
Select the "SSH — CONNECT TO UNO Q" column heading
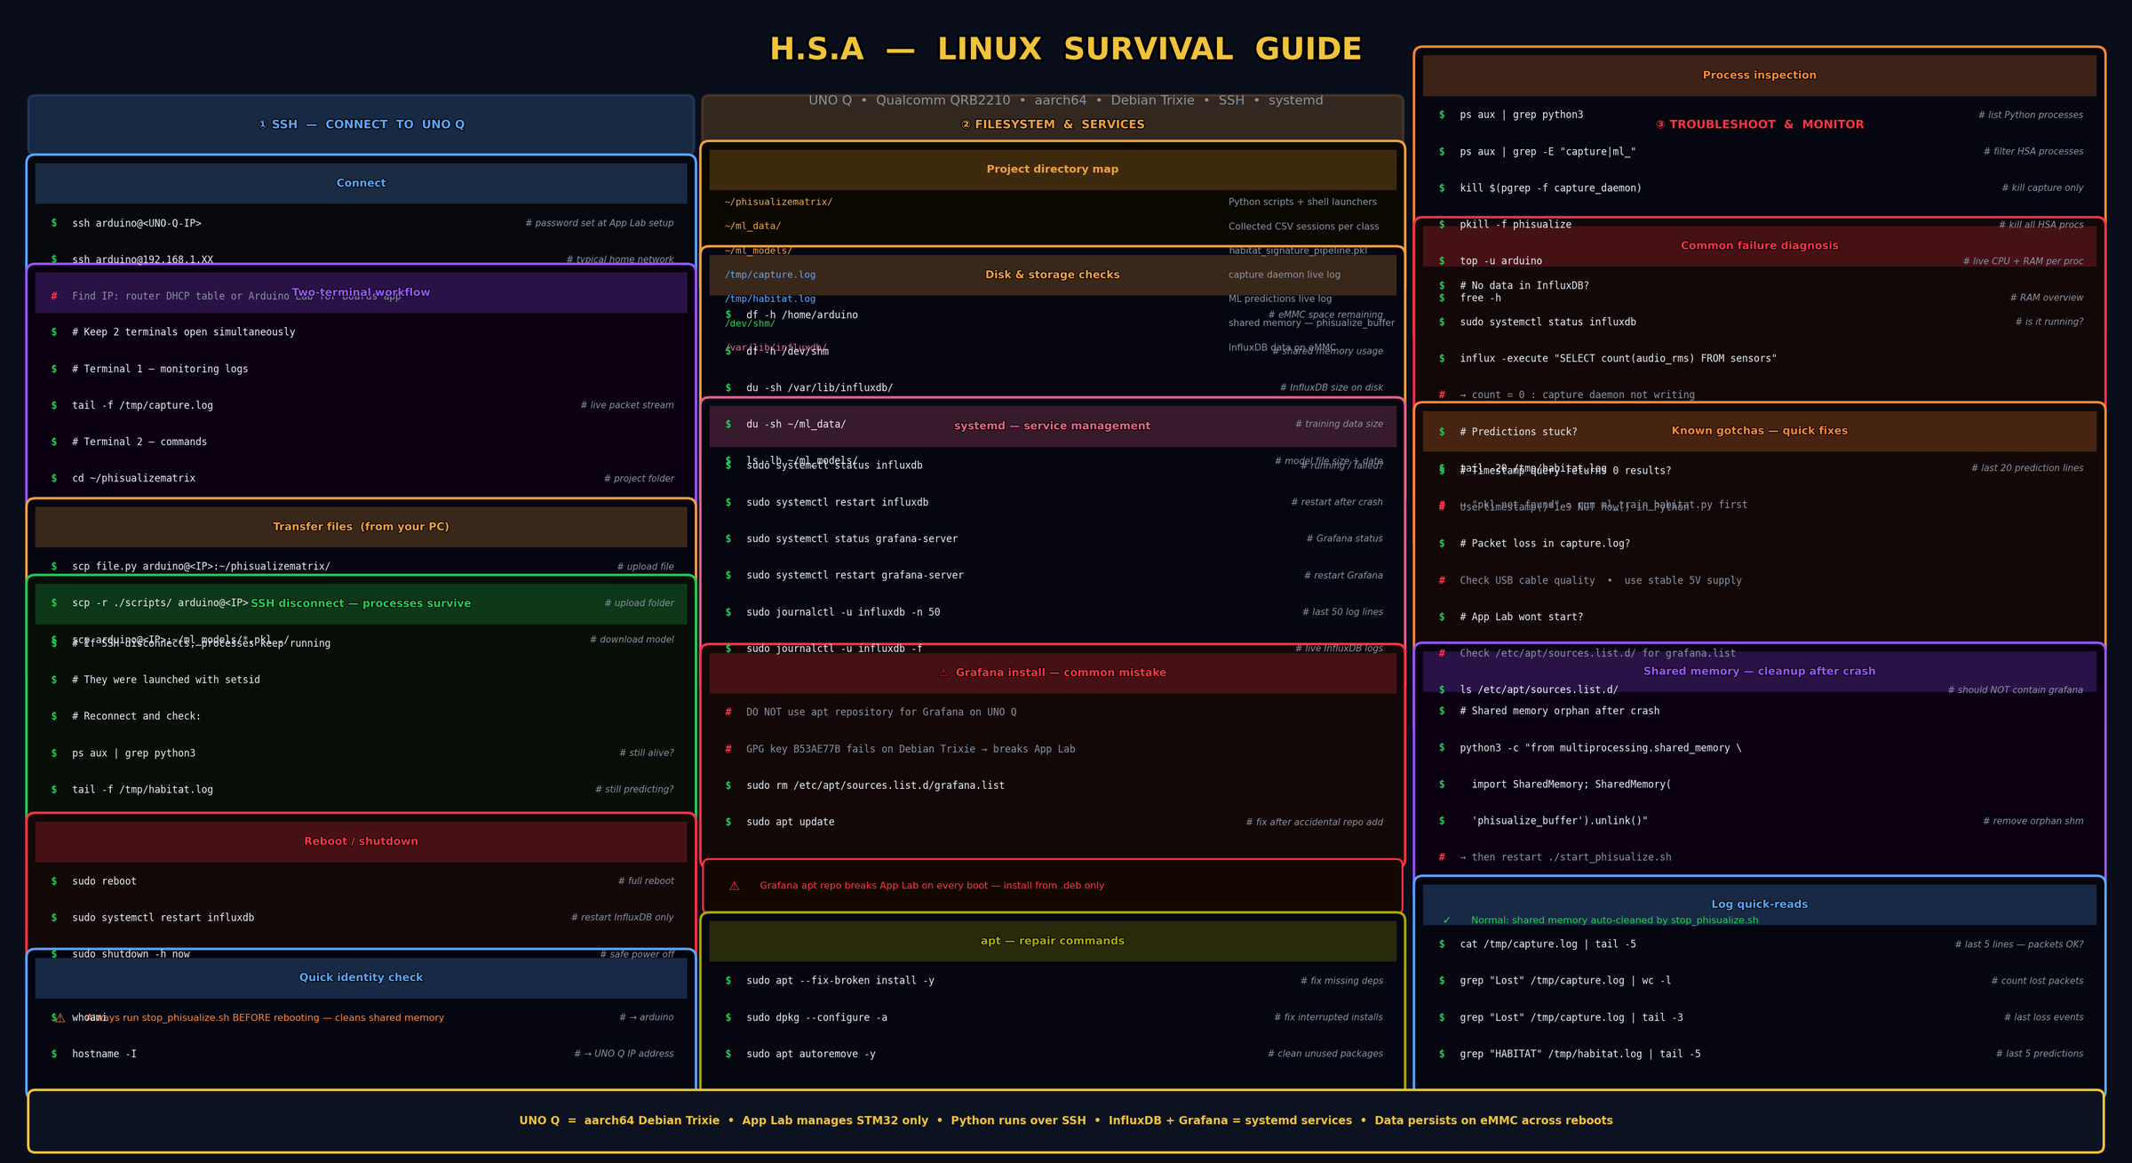tap(362, 124)
